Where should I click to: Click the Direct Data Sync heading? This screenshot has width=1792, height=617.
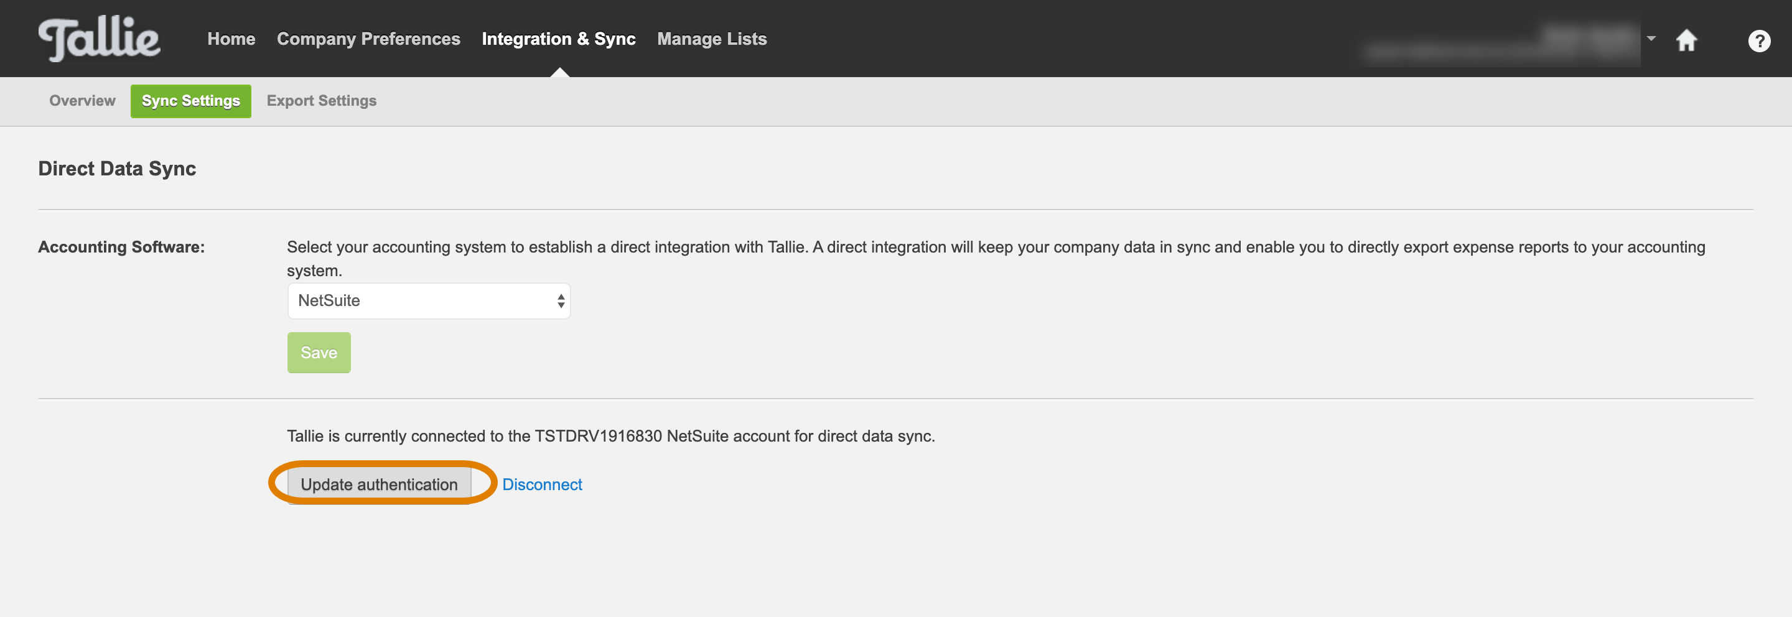coord(117,169)
